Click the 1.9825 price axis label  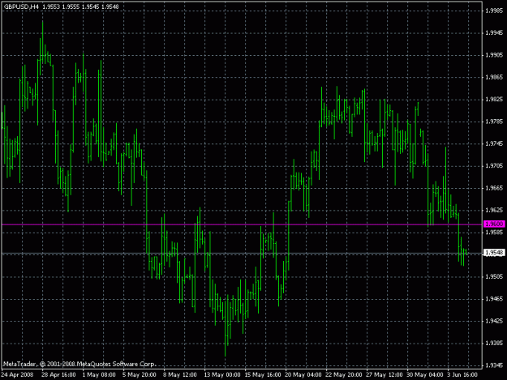click(494, 100)
